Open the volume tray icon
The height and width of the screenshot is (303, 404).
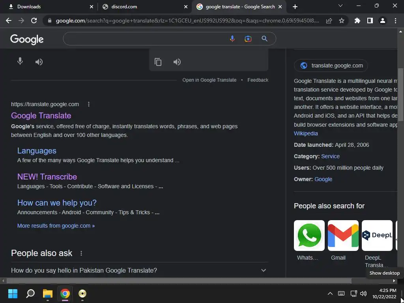tap(363, 294)
